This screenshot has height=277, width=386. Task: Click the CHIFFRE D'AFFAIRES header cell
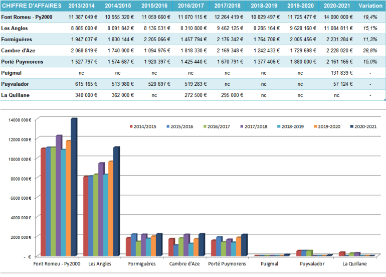(x=31, y=6)
